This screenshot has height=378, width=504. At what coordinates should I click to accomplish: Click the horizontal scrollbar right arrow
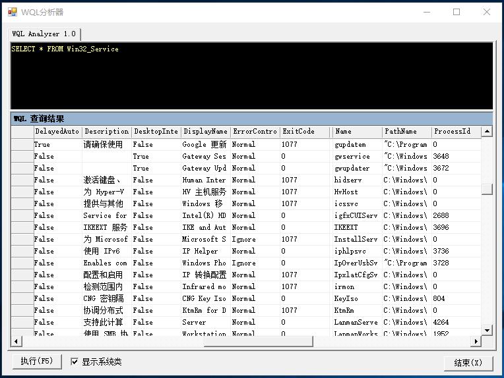475,341
